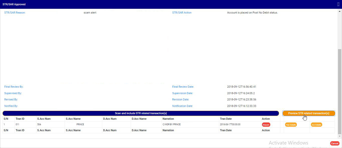Click the STR/SAR Approved title text
The width and height of the screenshot is (342, 148).
[14, 4]
